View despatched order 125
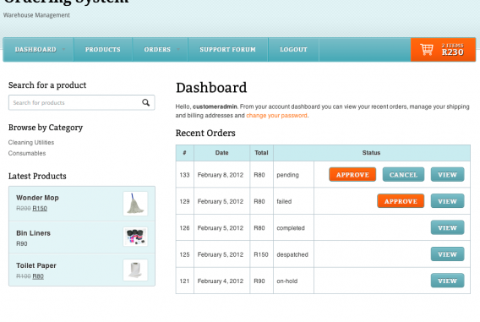The width and height of the screenshot is (480, 322). [x=447, y=254]
